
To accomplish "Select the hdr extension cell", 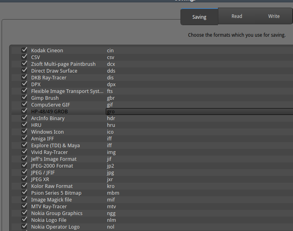I will (111, 118).
